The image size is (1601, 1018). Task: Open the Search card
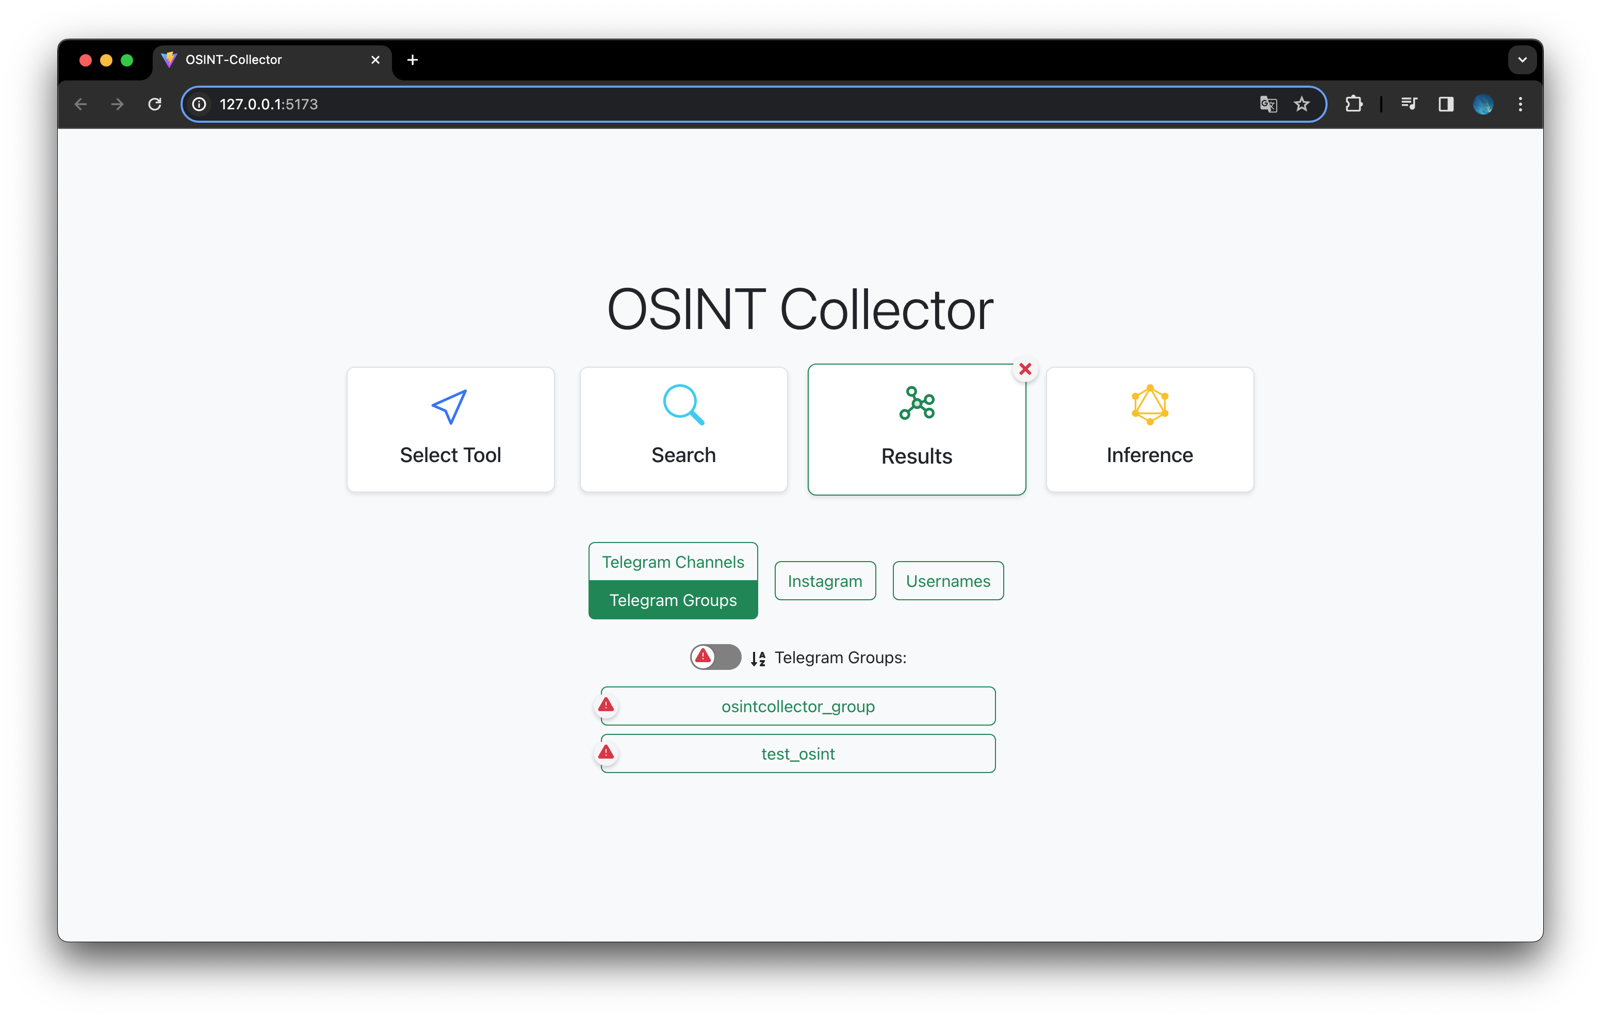683,430
